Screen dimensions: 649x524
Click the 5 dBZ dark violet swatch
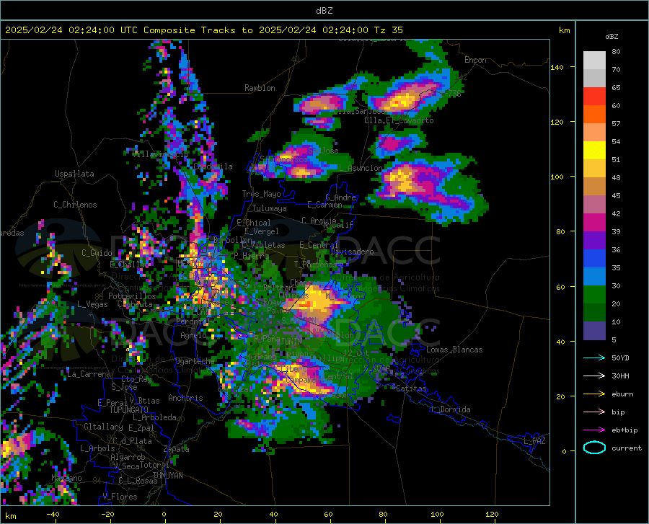coord(594,331)
